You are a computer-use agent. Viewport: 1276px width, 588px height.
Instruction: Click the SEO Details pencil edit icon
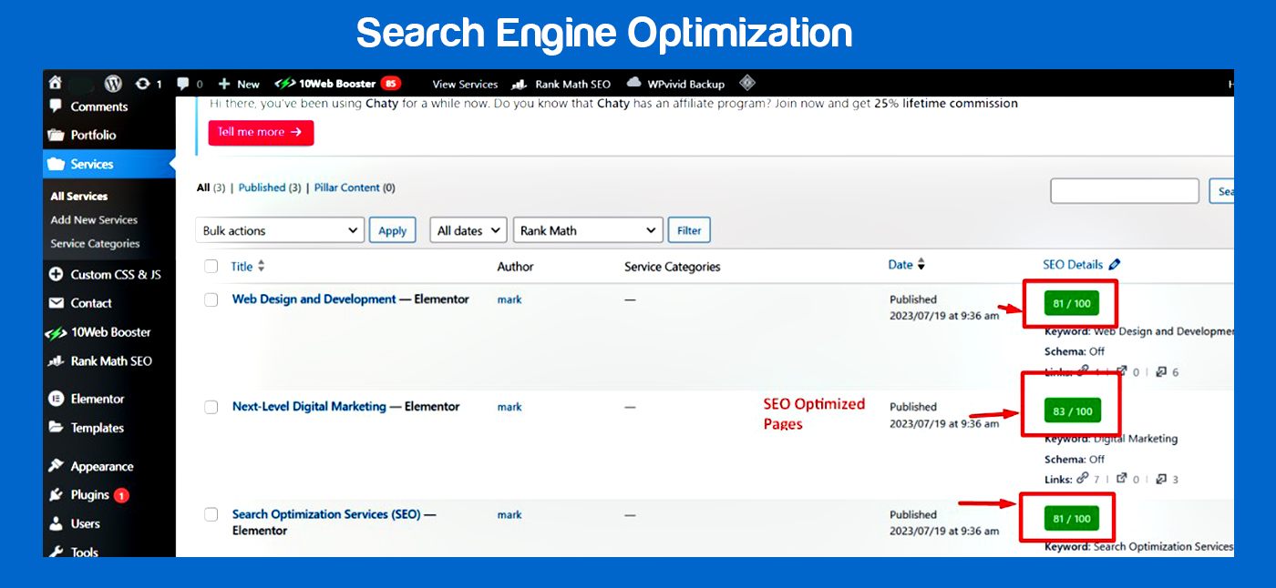click(1114, 265)
